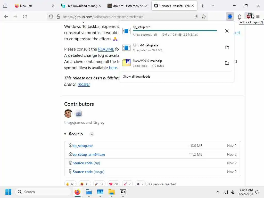The width and height of the screenshot is (264, 198).
Task: Open muted volume tray icon
Action: point(233,192)
